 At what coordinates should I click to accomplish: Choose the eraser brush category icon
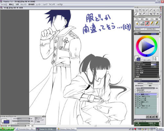pyautogui.click(x=142, y=23)
